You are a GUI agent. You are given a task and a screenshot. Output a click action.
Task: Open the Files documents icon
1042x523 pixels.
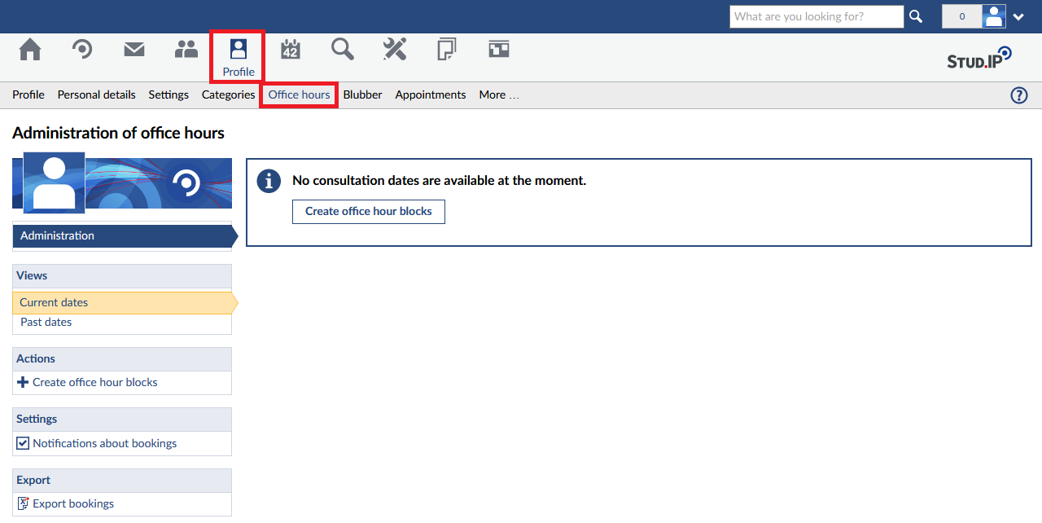tap(447, 51)
